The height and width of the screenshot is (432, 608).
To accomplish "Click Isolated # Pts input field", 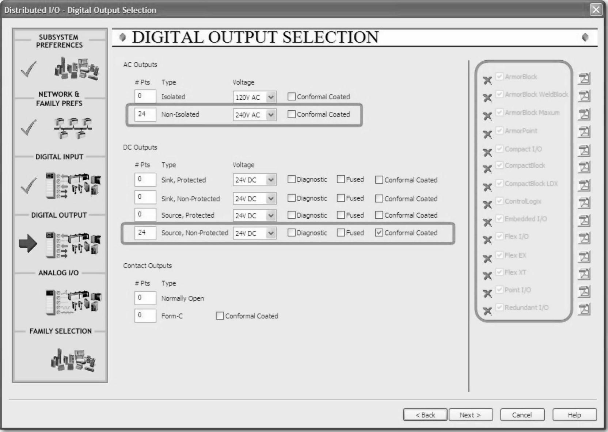I will pos(145,96).
